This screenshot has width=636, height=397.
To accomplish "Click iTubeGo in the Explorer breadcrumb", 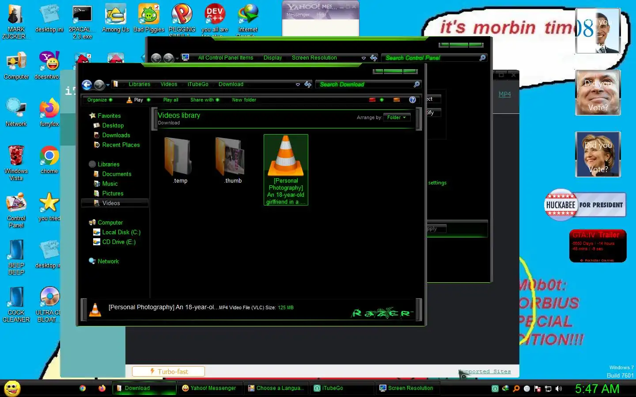I will 198,84.
